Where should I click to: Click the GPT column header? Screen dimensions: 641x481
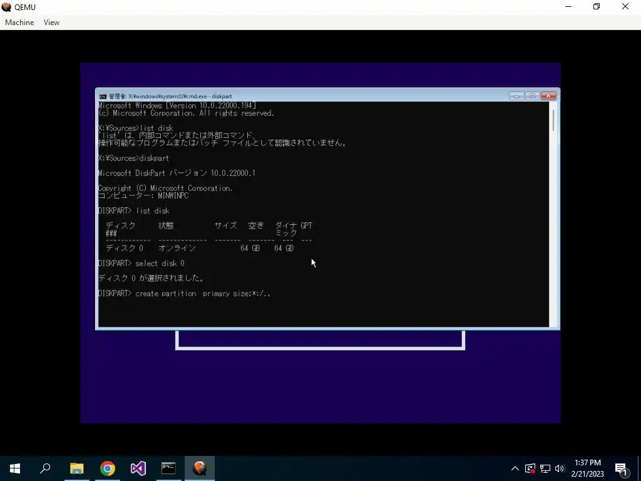(307, 225)
